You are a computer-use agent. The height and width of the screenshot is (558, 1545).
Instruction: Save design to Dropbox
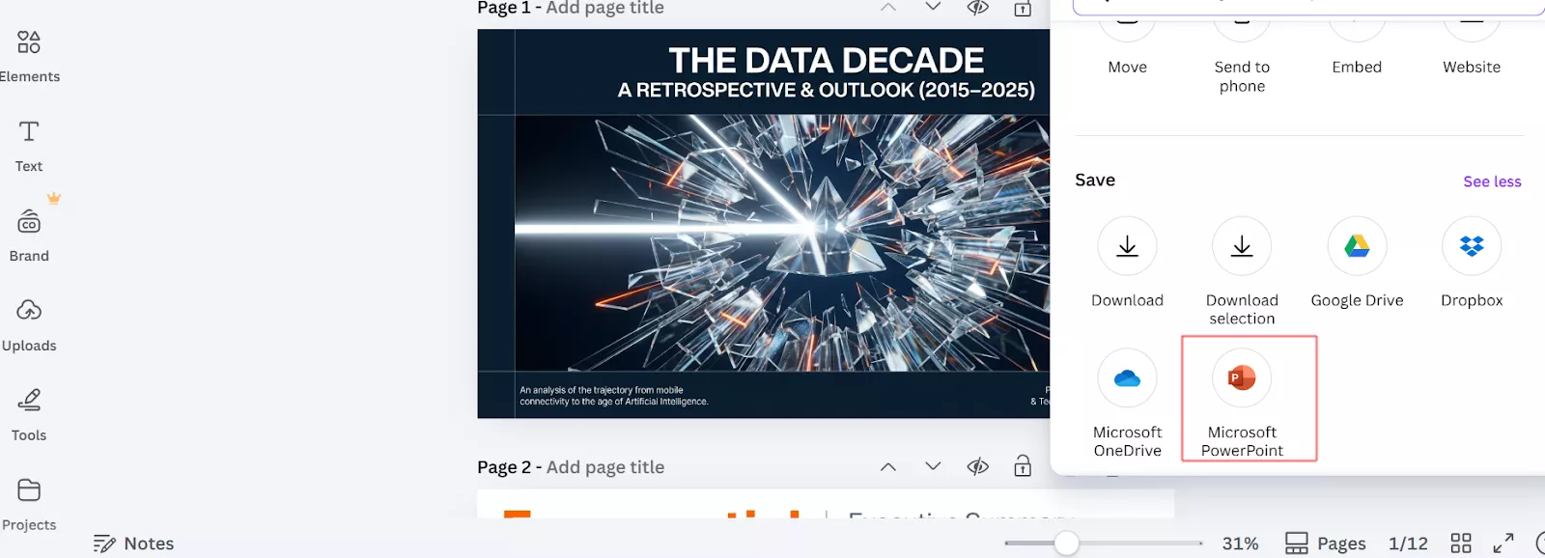(x=1472, y=263)
